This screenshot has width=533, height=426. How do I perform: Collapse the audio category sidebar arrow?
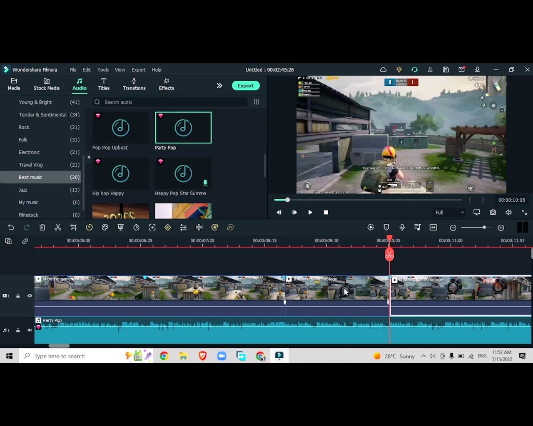pyautogui.click(x=89, y=157)
